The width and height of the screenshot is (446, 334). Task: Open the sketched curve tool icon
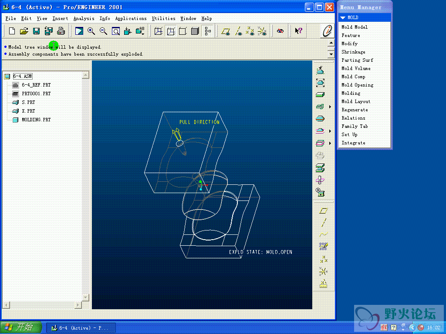coord(324,246)
